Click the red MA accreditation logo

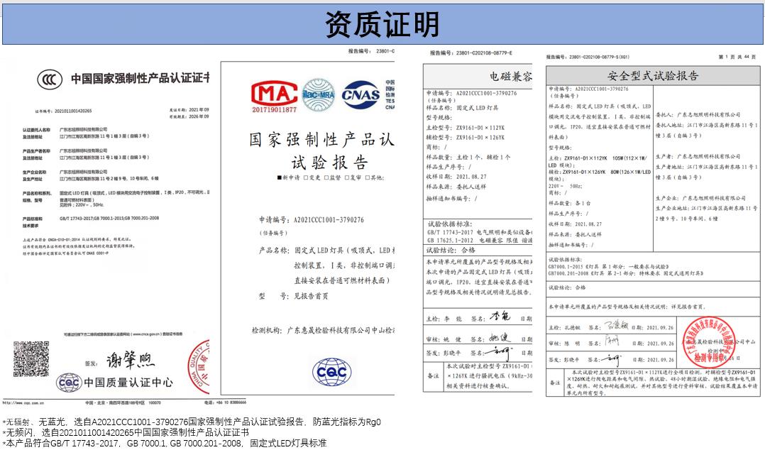[274, 93]
